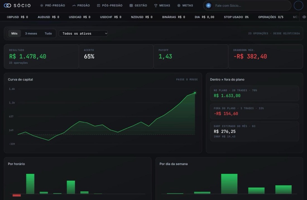Open the Pós-Pregão section
The width and height of the screenshot is (307, 200).
coord(110,6)
